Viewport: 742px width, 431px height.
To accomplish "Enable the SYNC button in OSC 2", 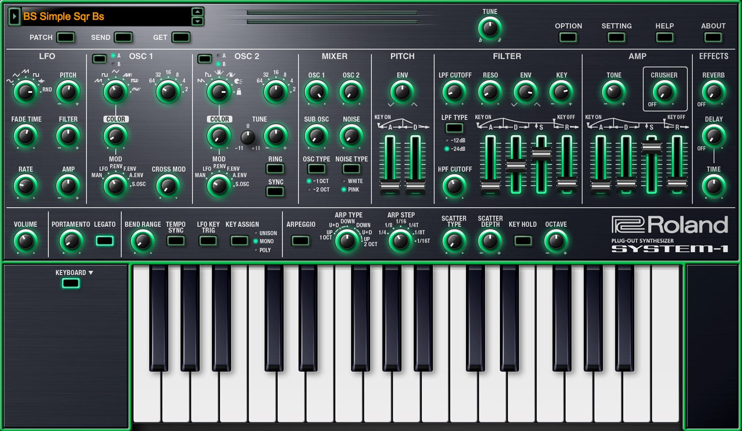I will point(275,192).
